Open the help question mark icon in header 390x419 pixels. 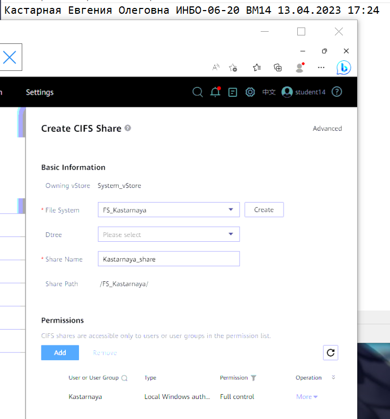pos(336,92)
